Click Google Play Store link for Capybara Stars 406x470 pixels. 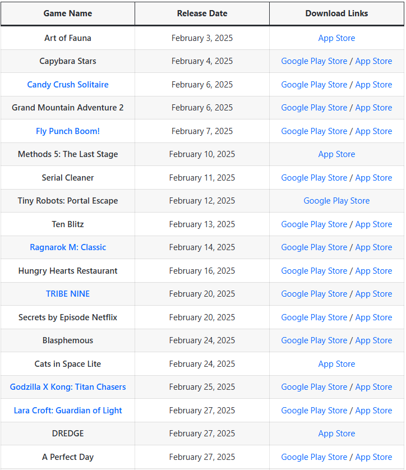[314, 61]
